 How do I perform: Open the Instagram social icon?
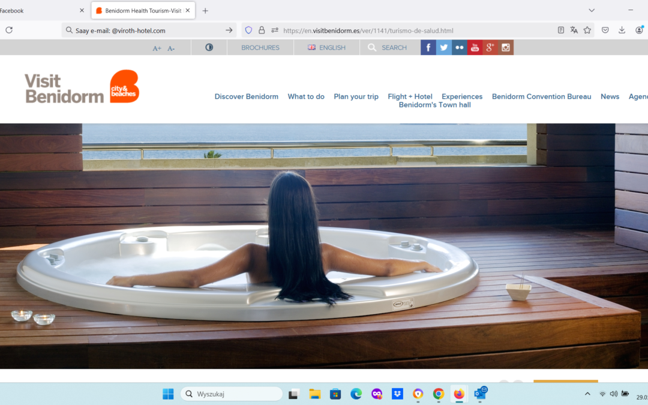[x=506, y=48]
